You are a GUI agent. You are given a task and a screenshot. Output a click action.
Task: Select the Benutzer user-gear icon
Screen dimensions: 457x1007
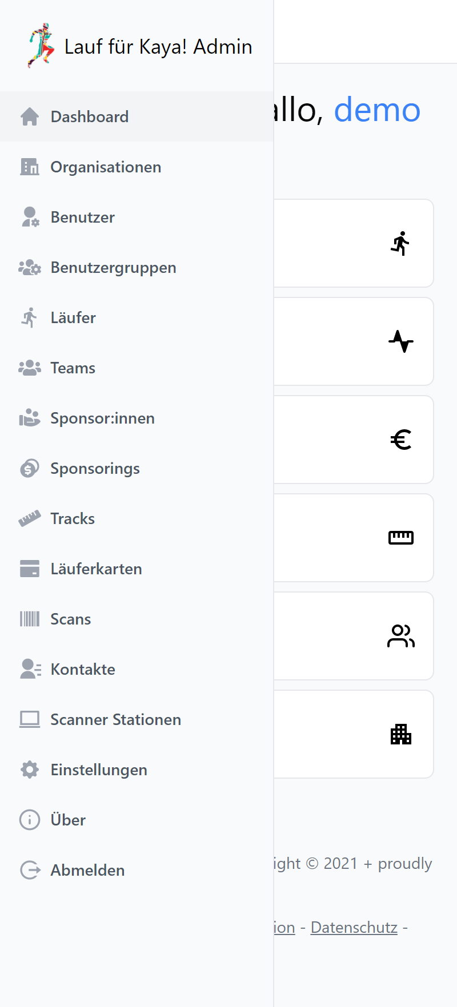(30, 217)
